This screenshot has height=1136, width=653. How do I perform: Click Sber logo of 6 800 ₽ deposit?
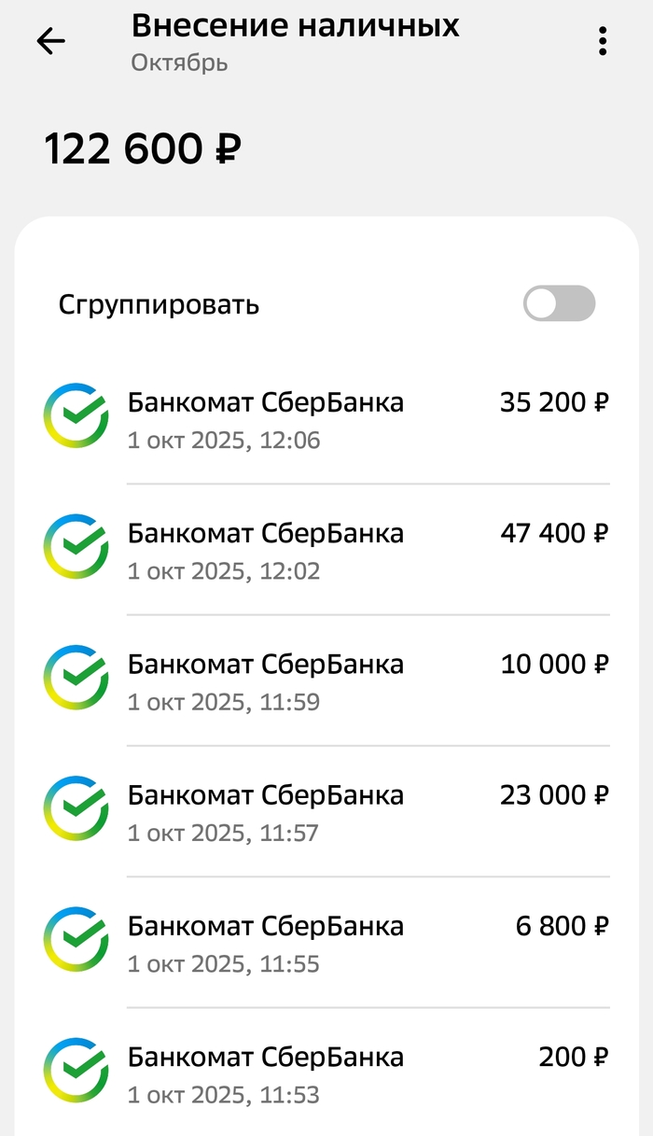(x=76, y=938)
